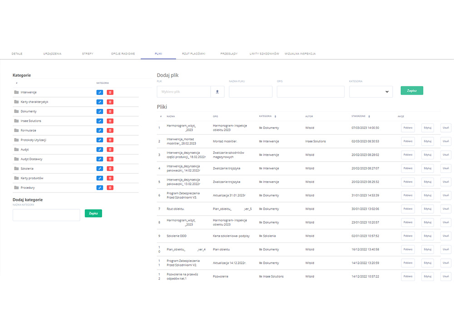The width and height of the screenshot is (454, 335).
Task: Open the Wizualna Inspekcja tab
Action: 300,53
